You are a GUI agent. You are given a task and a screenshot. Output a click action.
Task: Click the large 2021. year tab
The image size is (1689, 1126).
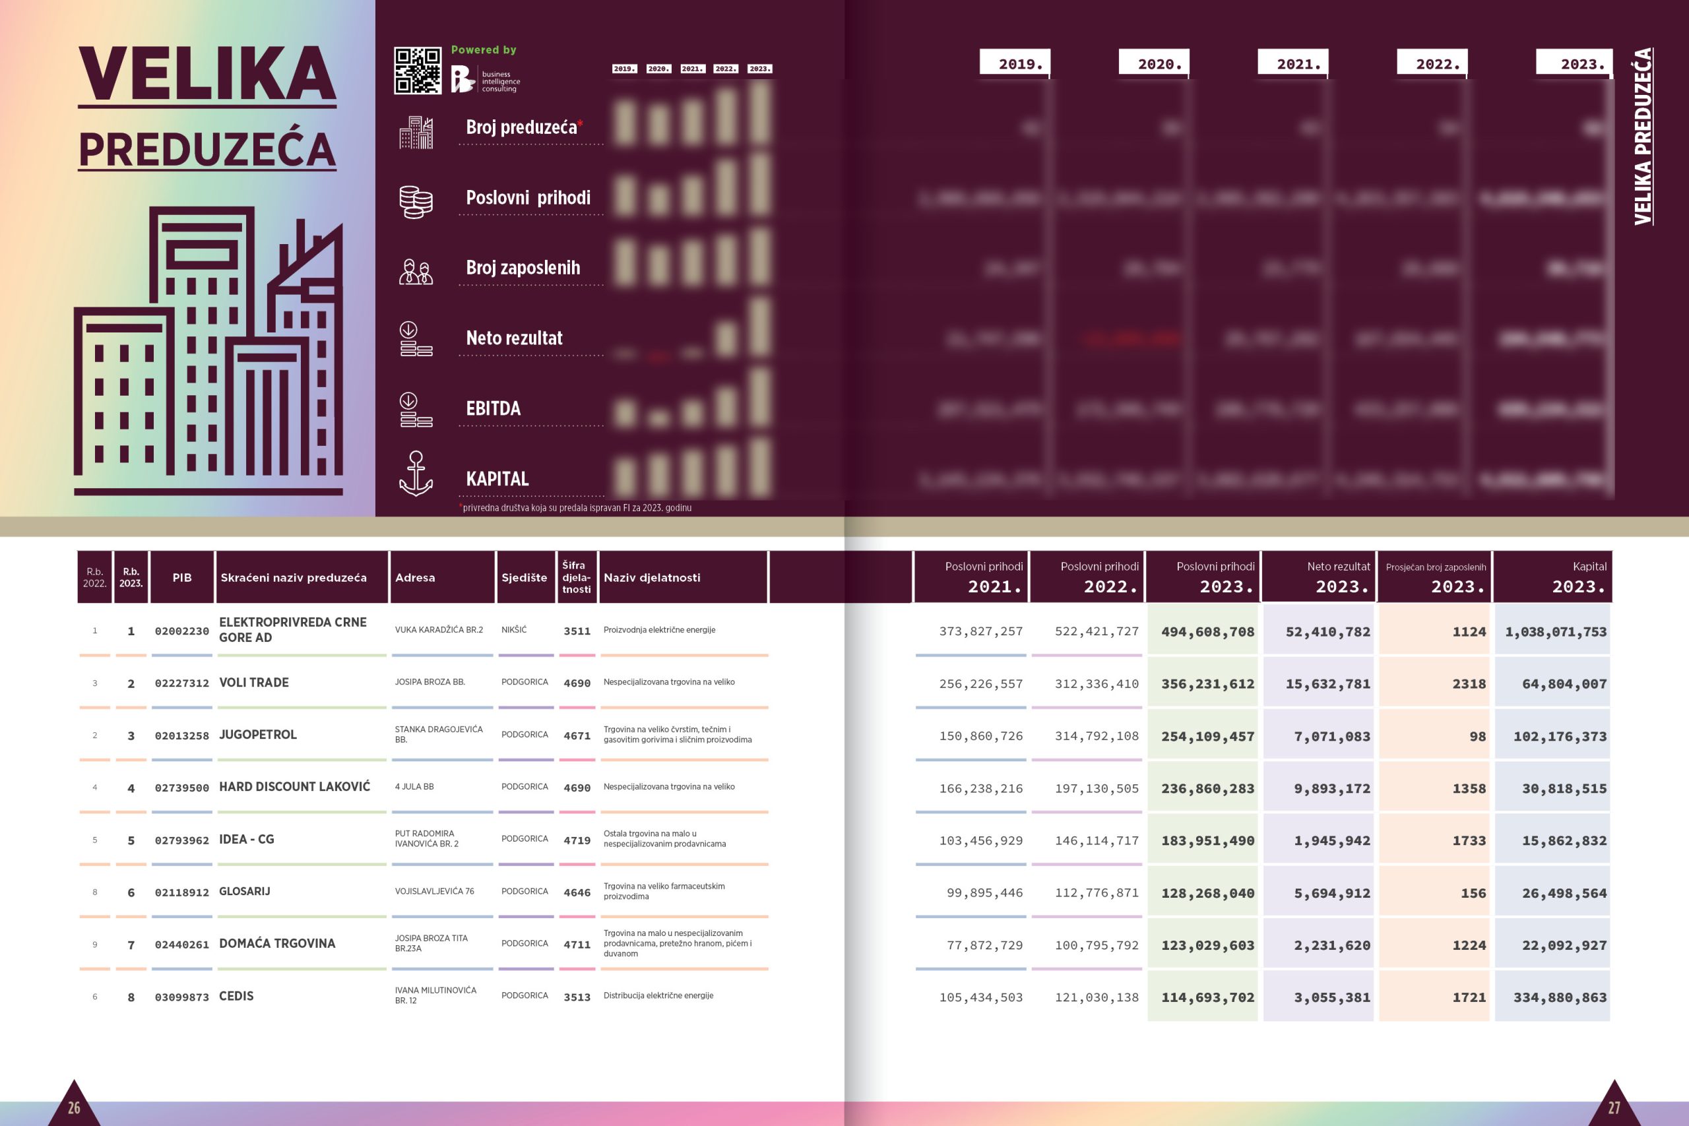click(1293, 63)
